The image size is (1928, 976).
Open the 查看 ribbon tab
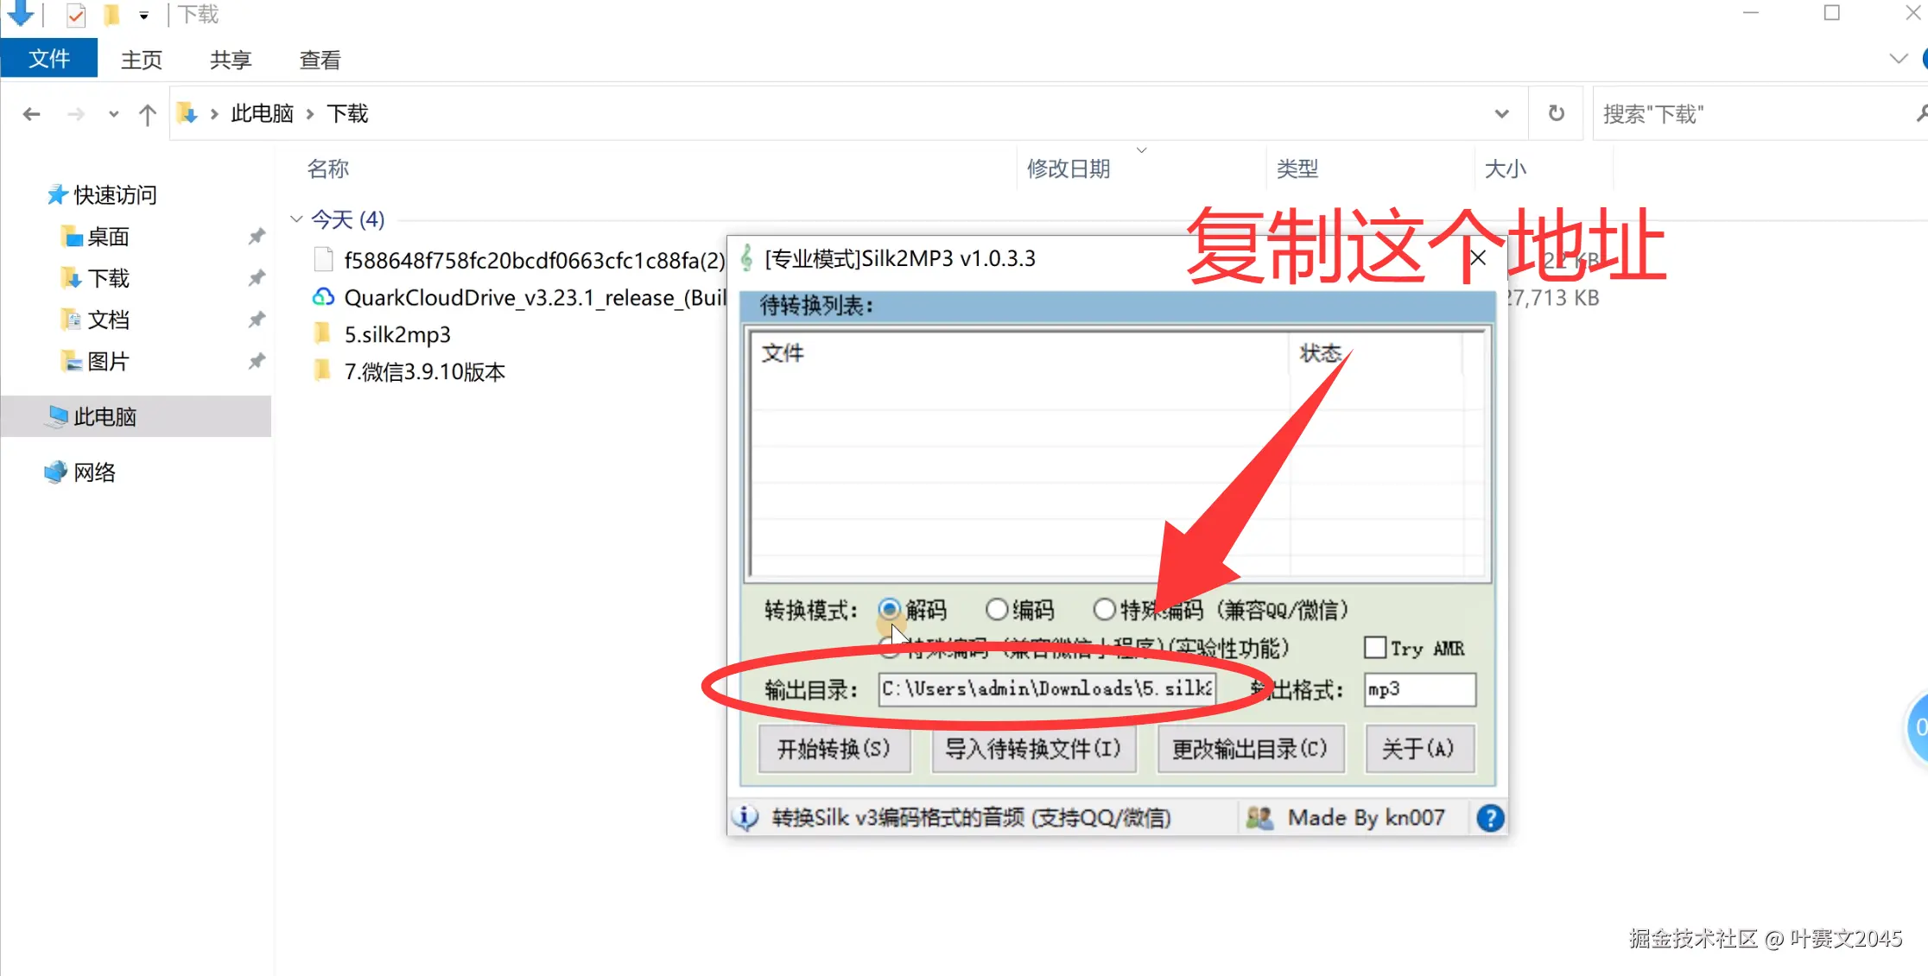320,60
